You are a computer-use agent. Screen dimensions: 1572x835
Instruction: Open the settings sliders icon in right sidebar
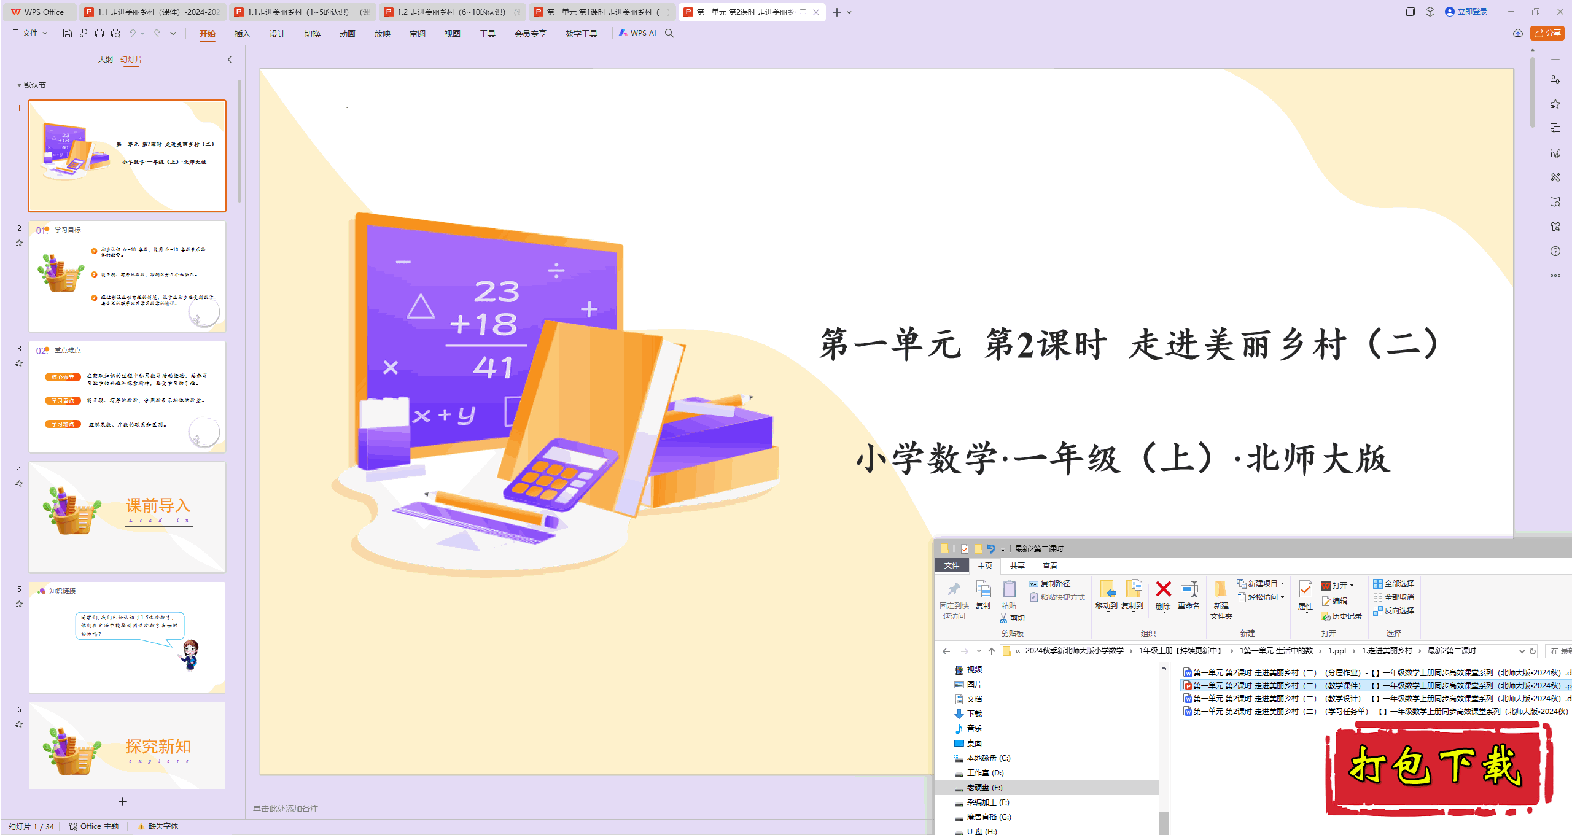click(1555, 79)
